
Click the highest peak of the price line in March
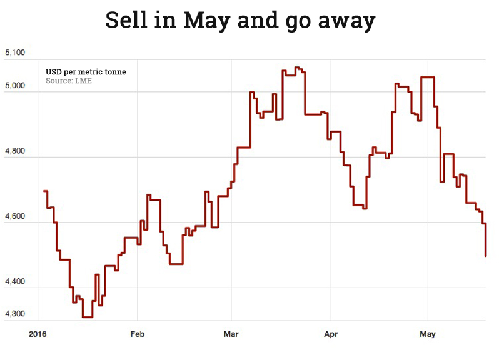coord(298,68)
